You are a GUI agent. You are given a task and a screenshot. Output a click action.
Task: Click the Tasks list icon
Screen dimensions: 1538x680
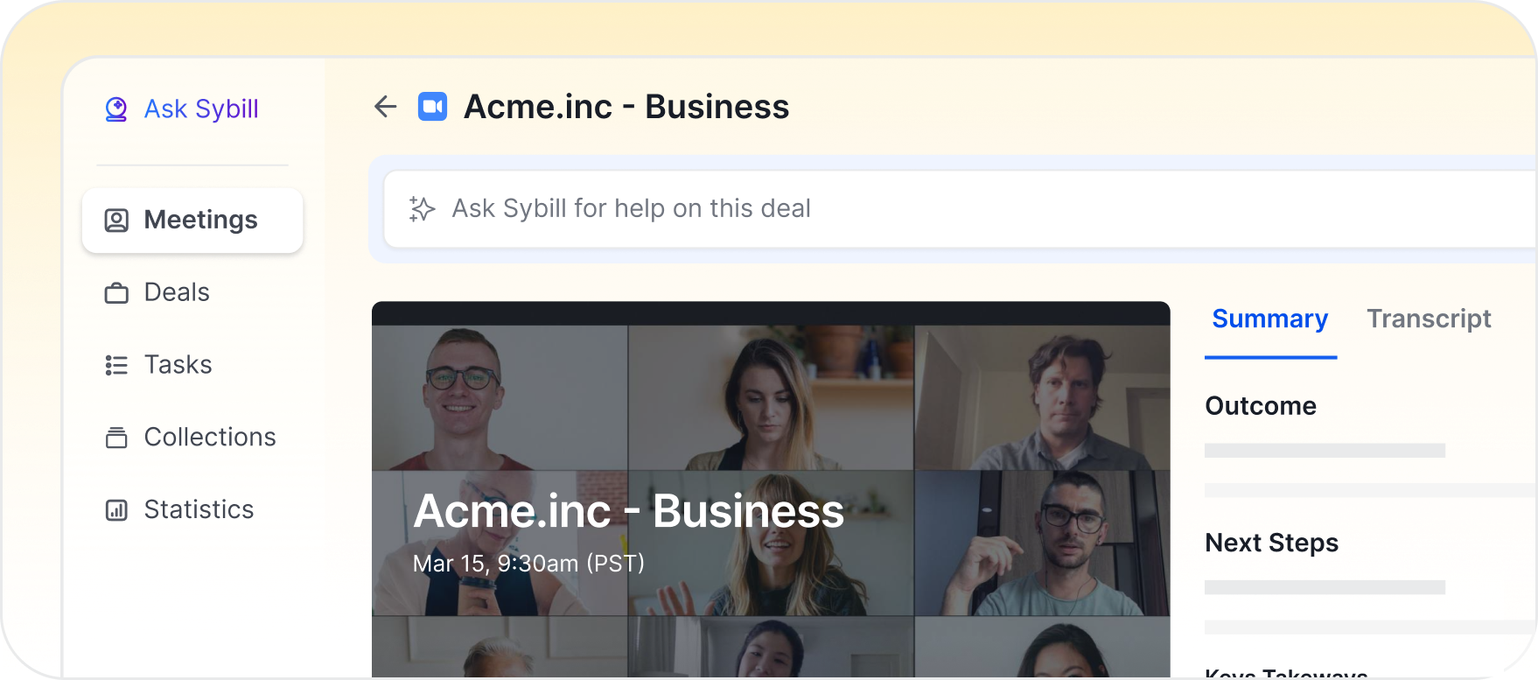pos(116,365)
